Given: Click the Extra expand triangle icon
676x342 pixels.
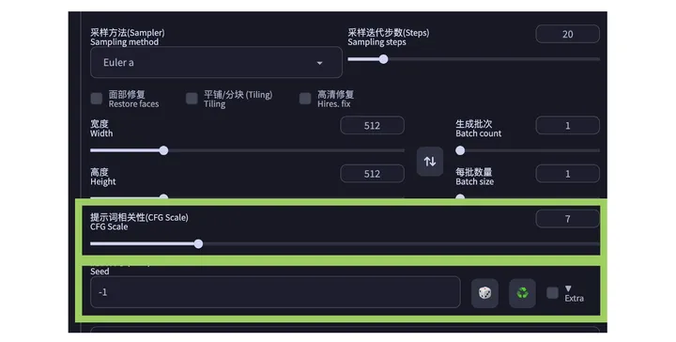Looking at the screenshot, I should (x=568, y=288).
